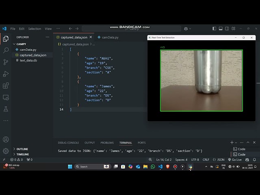Switch to PROBLEMS panel tab

[107, 143]
